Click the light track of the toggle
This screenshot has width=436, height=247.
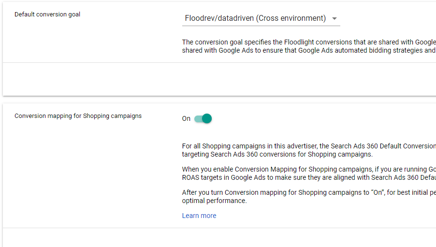(197, 118)
